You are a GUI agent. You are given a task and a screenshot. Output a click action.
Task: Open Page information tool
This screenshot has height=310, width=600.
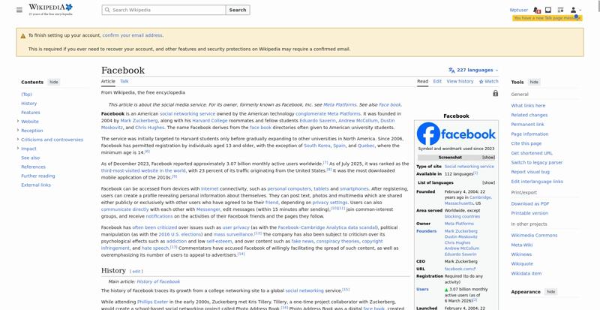coord(529,134)
